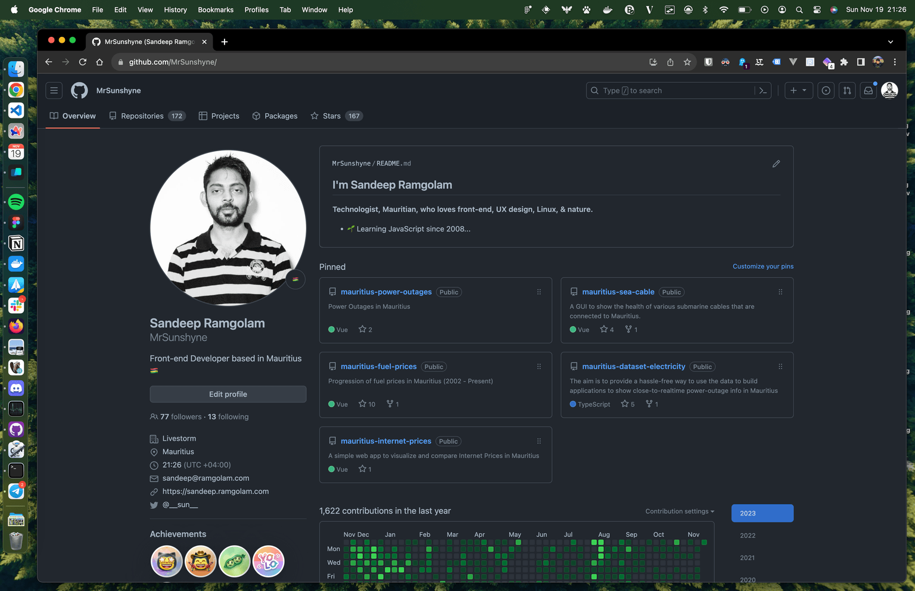
Task: Open the Issues icon in header
Action: 826,90
